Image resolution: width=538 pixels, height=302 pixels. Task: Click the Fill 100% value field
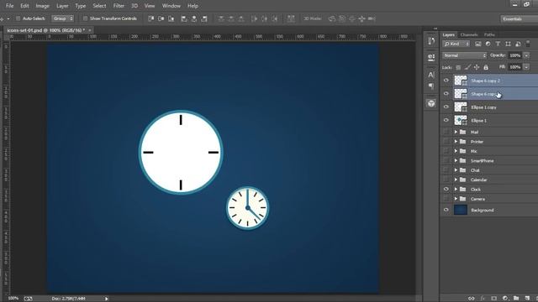515,67
